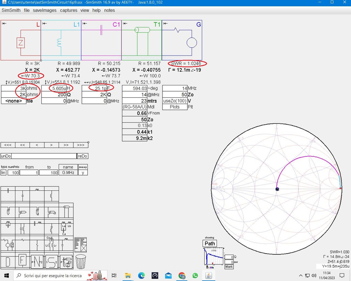
Task: Click the reDo button
Action: pos(82,156)
